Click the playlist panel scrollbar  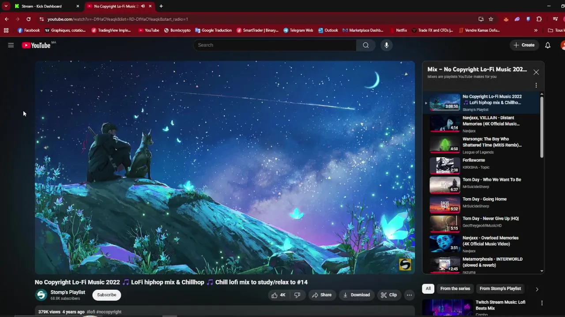(542, 127)
